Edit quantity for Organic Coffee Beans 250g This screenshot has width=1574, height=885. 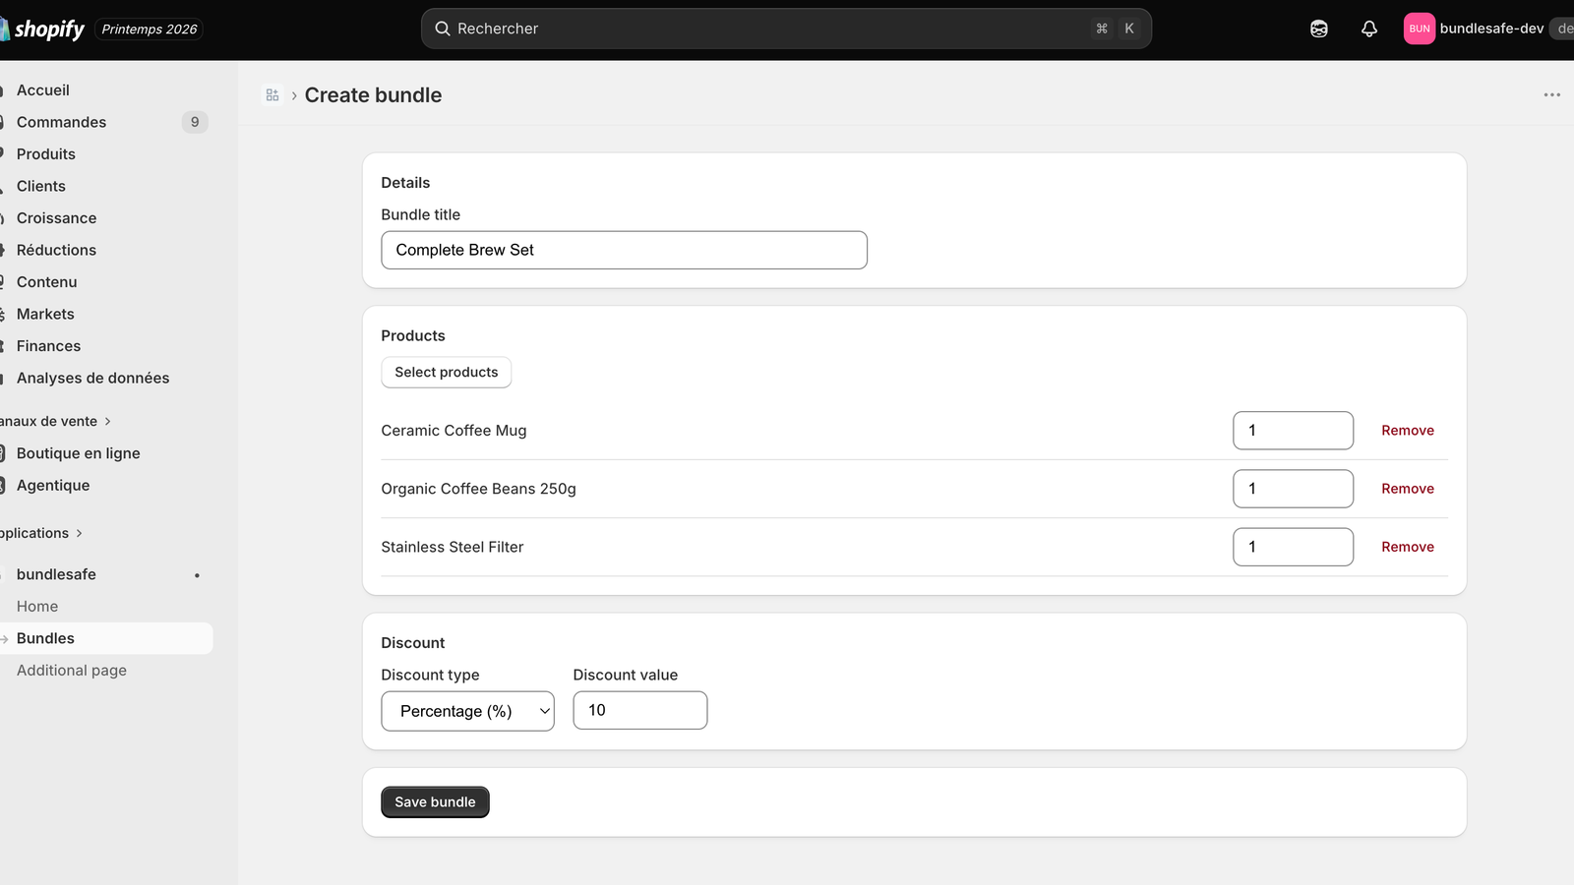coord(1293,489)
